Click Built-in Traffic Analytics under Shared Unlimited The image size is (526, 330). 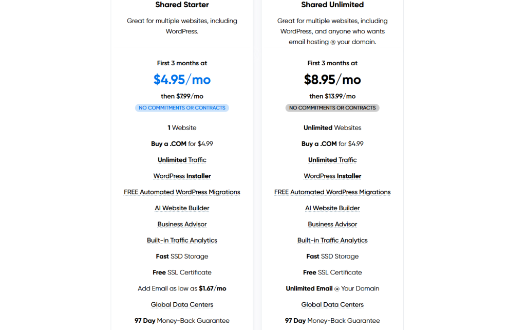(x=332, y=240)
